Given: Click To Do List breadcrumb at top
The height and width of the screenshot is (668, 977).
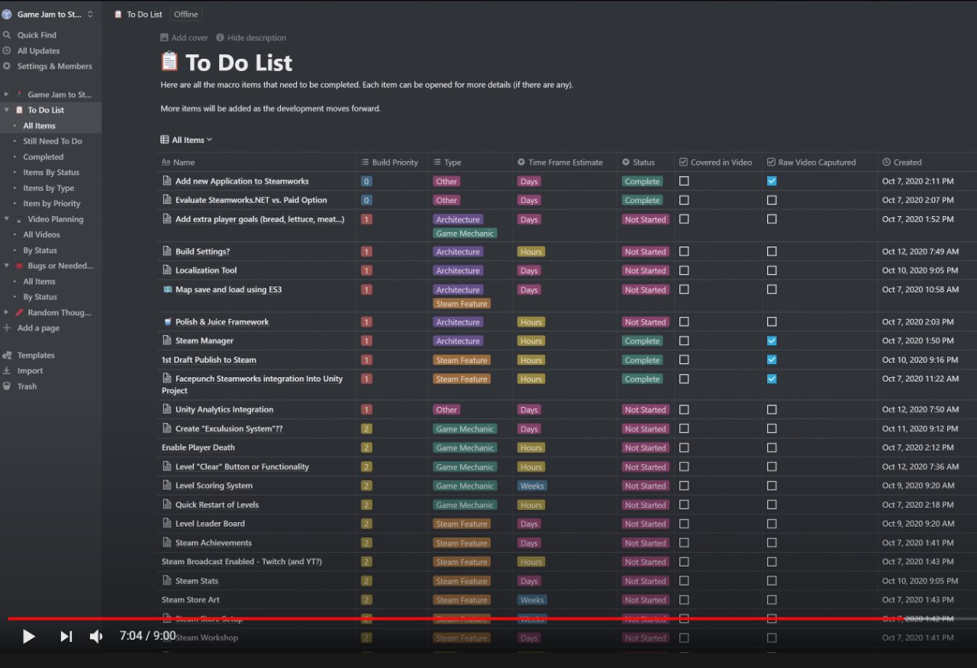Looking at the screenshot, I should tap(138, 15).
